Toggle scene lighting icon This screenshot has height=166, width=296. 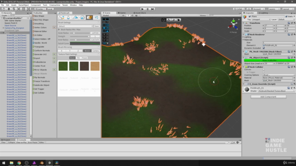[128, 15]
